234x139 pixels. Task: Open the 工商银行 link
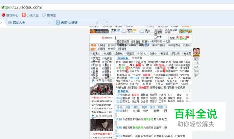pos(184,81)
